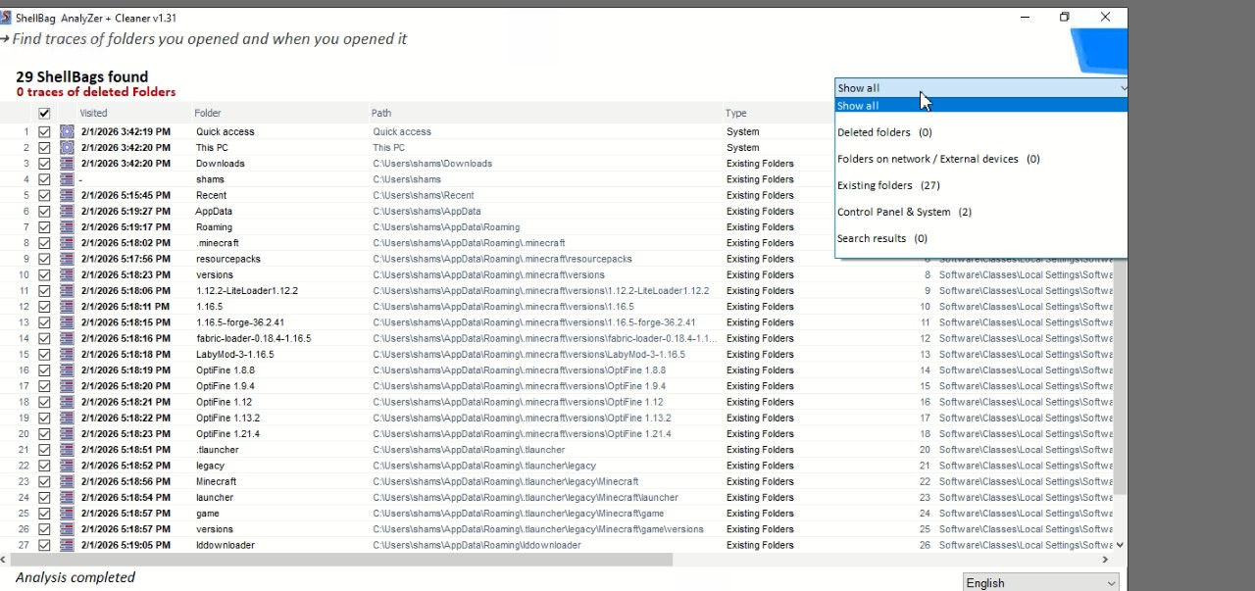Open the English language dropdown
The width and height of the screenshot is (1255, 591).
[x=1040, y=583]
